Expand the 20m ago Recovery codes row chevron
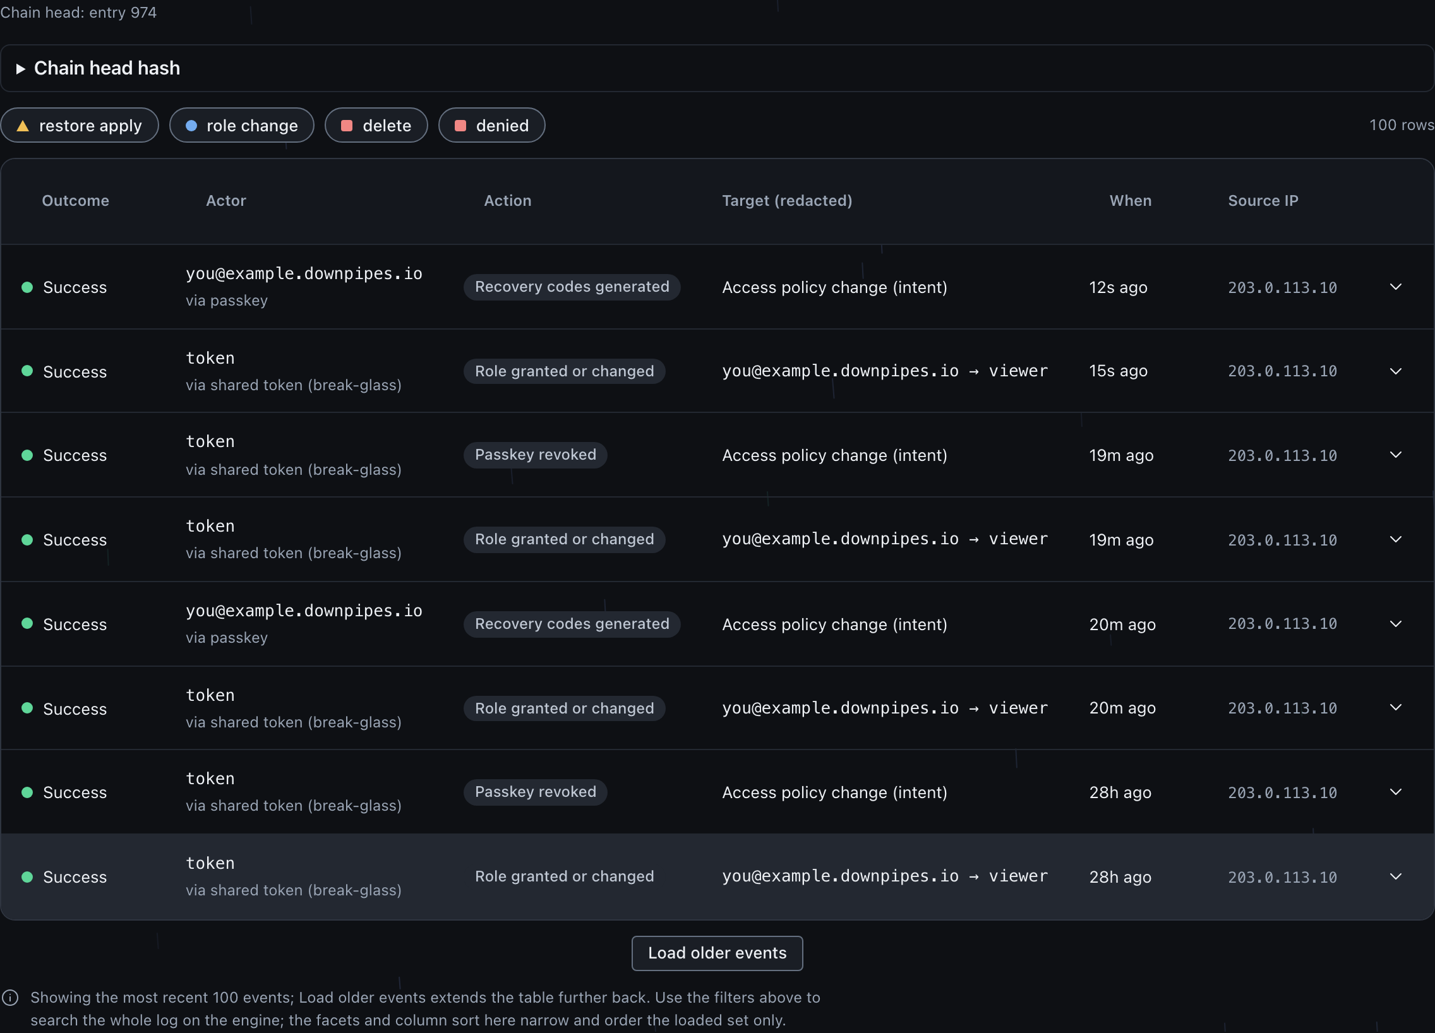 pyautogui.click(x=1396, y=624)
